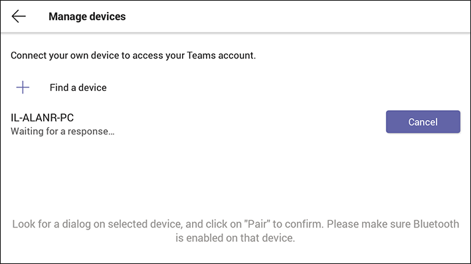Click the word Cancel in the purple button

click(423, 122)
